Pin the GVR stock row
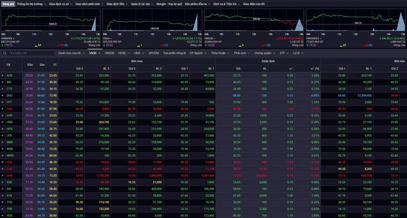The width and height of the screenshot is (407, 218). click(2, 116)
